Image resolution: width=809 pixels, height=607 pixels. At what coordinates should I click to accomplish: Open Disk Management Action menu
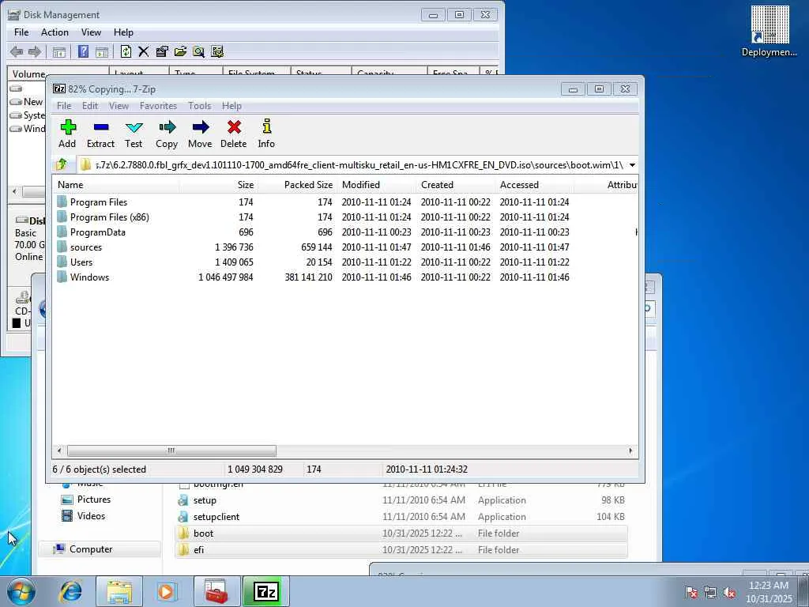pyautogui.click(x=55, y=32)
